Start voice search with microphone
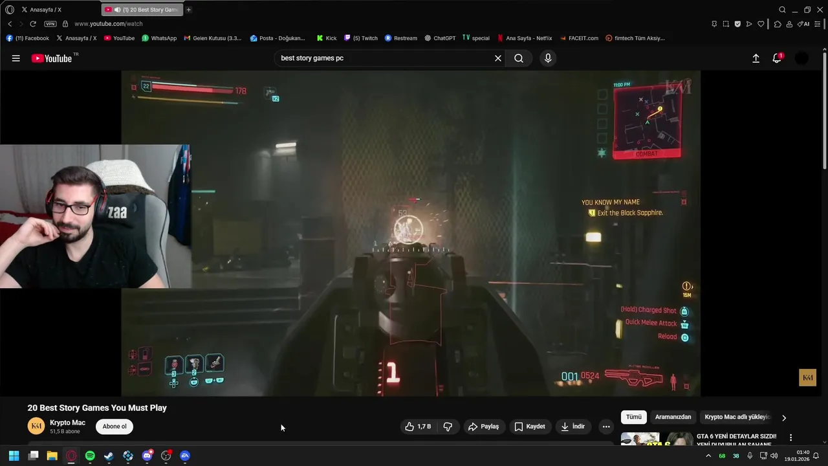This screenshot has height=466, width=828. point(548,58)
